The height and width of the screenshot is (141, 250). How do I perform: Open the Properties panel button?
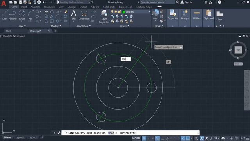pos(173,15)
